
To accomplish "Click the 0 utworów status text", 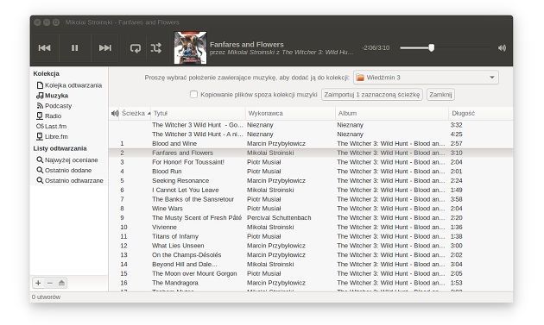I will tap(46, 297).
